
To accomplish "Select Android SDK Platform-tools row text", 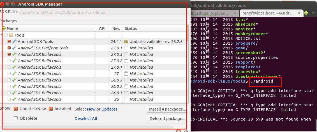I will tap(43, 48).
